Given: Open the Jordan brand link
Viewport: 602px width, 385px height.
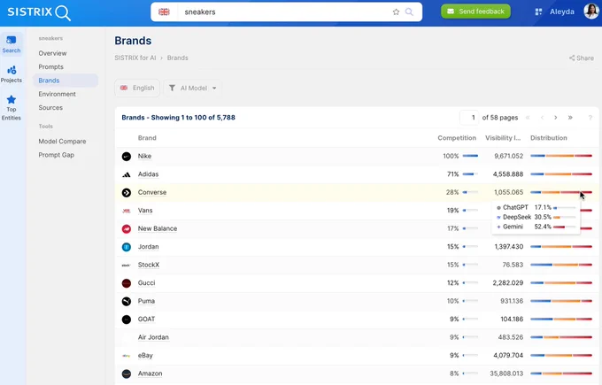Looking at the screenshot, I should click(x=148, y=246).
